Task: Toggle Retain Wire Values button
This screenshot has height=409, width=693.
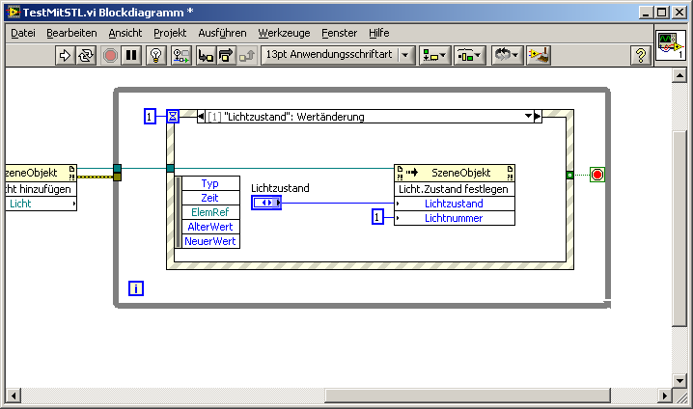Action: click(x=181, y=55)
